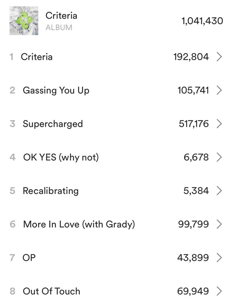Select the Criteria album title text

pos(61,15)
